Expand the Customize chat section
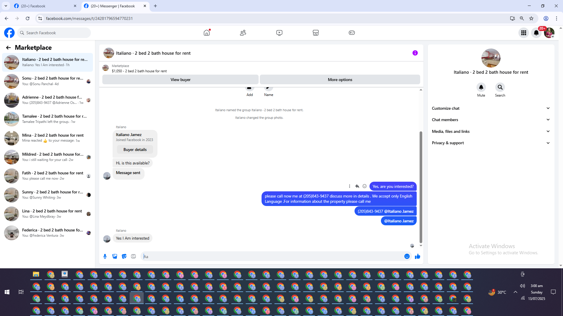 [x=491, y=108]
